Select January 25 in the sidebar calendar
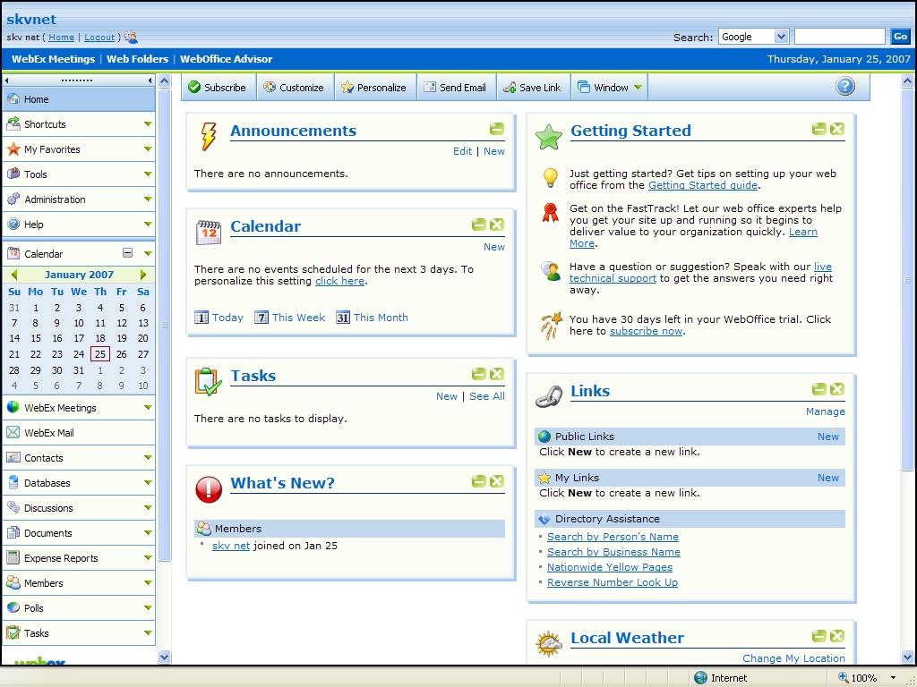This screenshot has width=917, height=687. pyautogui.click(x=100, y=354)
